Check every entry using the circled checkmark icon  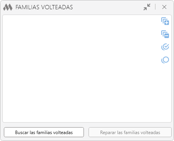pos(165,47)
